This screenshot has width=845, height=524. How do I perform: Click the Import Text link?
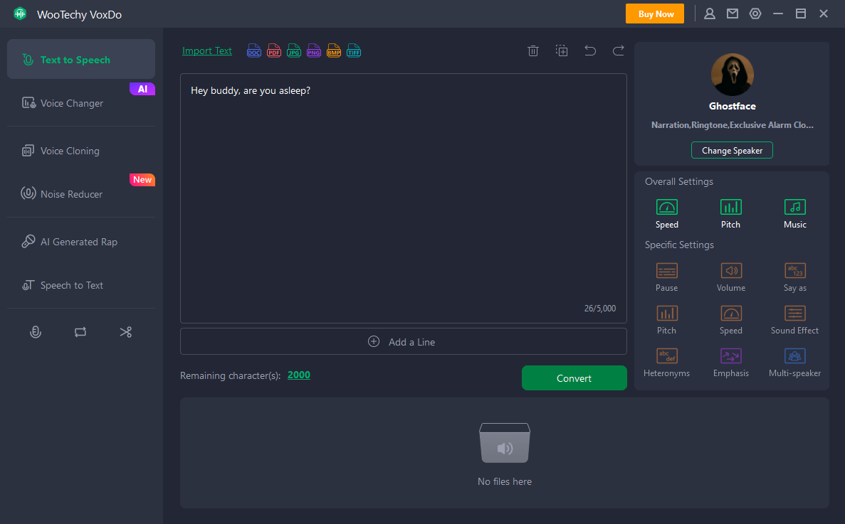tap(207, 51)
